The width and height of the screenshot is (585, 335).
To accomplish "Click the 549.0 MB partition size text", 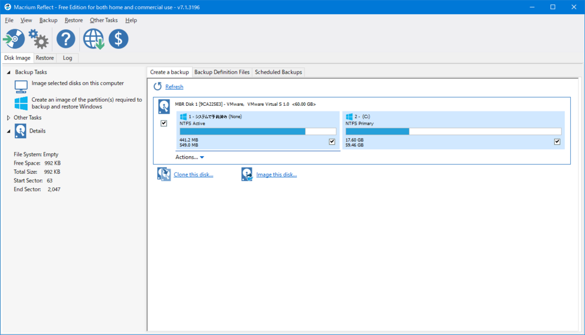I will pyautogui.click(x=189, y=145).
